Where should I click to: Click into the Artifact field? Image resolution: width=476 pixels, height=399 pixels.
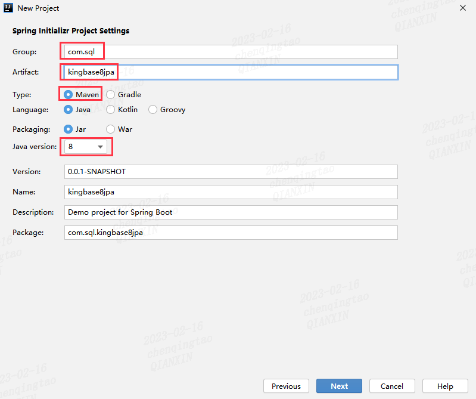231,72
